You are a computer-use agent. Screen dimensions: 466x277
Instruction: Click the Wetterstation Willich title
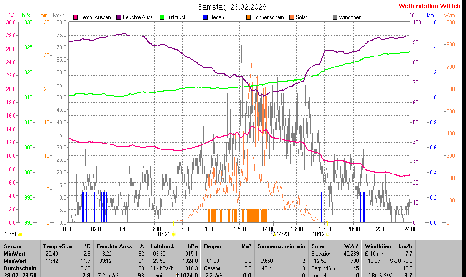[x=429, y=6]
